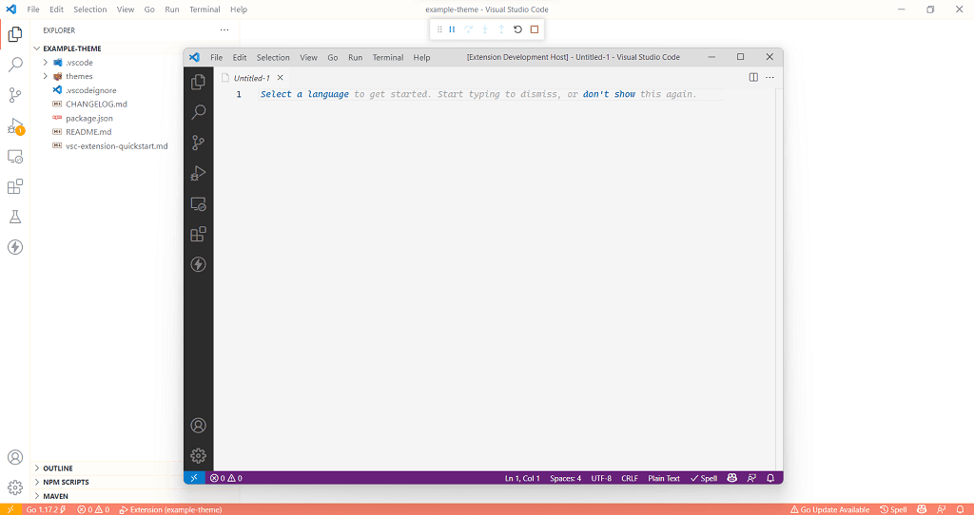Viewport: 974px width, 515px height.
Task: Grab the debug toolbar drag handle
Action: [x=439, y=29]
